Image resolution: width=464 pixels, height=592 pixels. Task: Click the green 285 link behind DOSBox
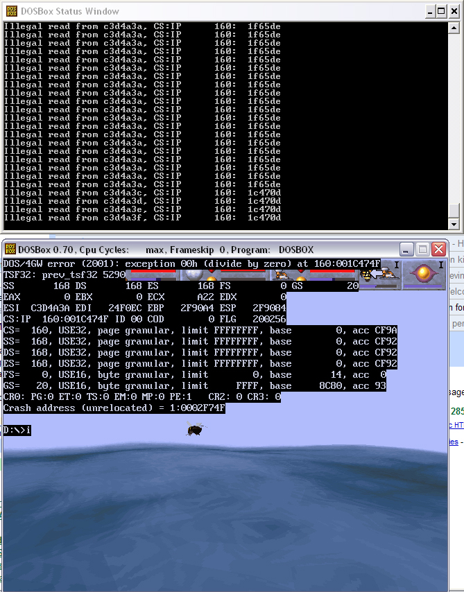pyautogui.click(x=457, y=411)
